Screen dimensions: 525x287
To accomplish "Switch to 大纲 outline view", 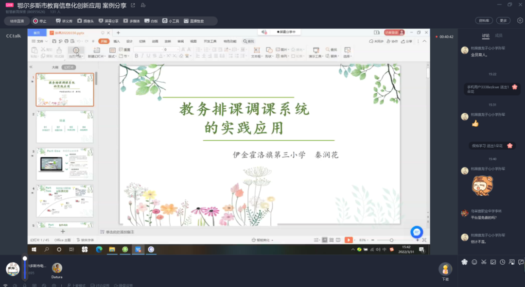I will point(55,67).
